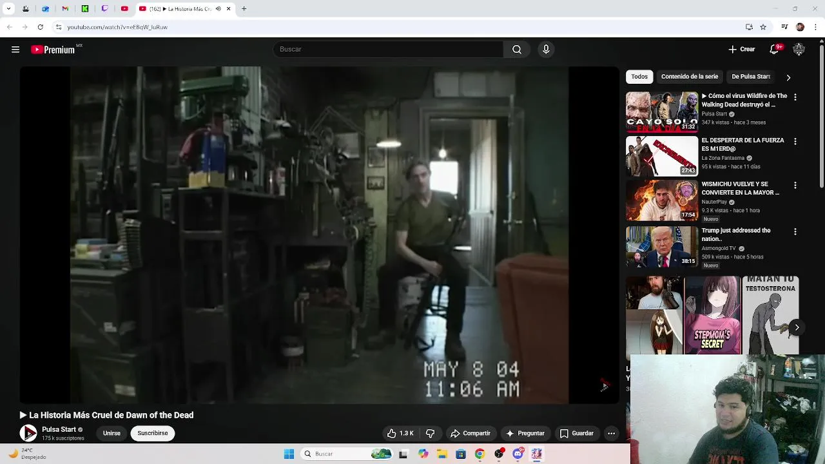Open site information icon in address bar
825x464 pixels.
click(x=58, y=27)
